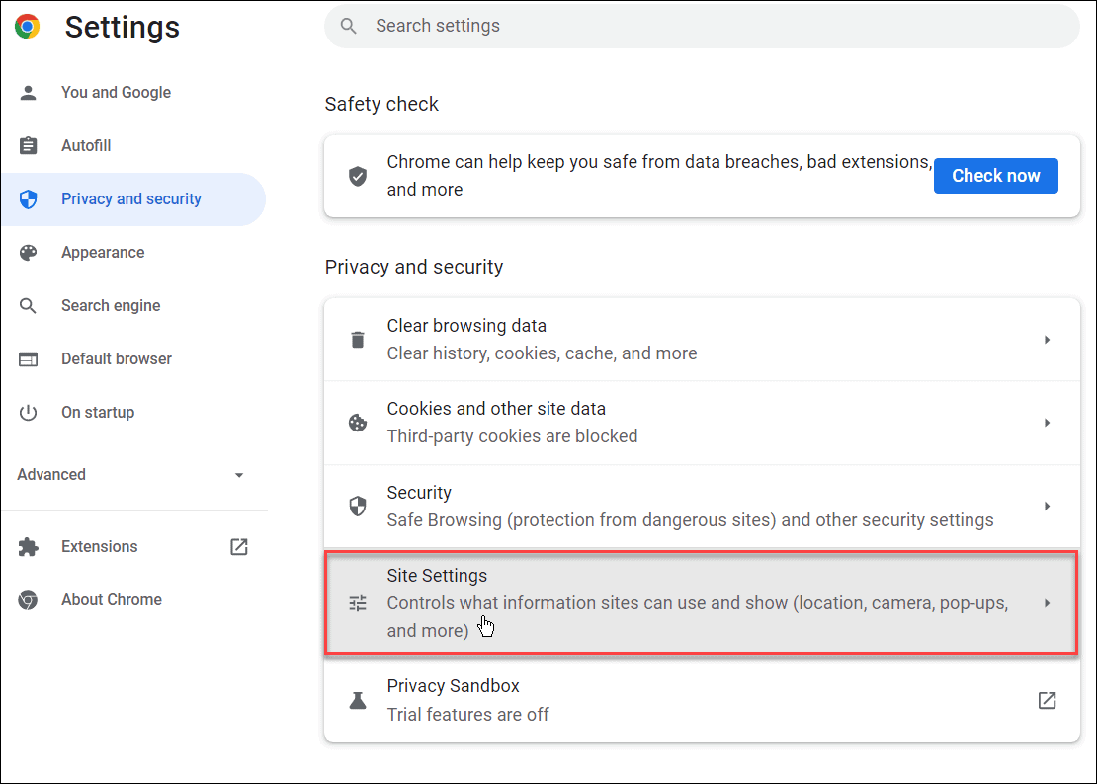Click the Chrome logo next to Settings
The width and height of the screenshot is (1097, 784).
click(x=28, y=27)
